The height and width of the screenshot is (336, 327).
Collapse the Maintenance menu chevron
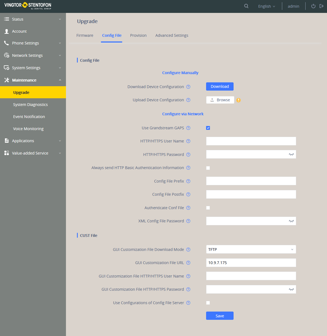pos(60,80)
